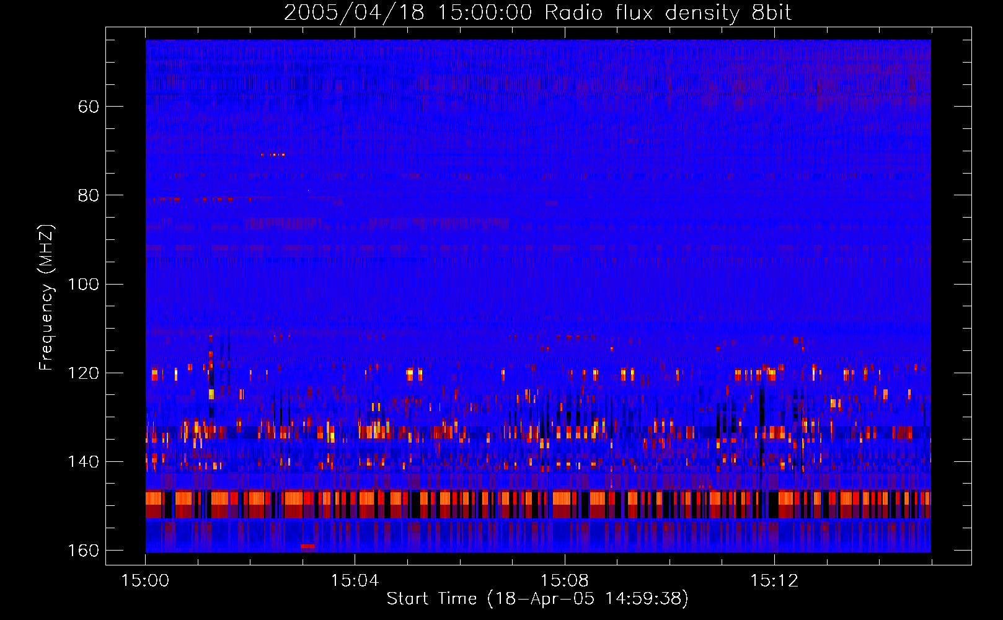Click the plot title '2005/04/18 15:00:00 Radio flux density 8bit'

537,13
